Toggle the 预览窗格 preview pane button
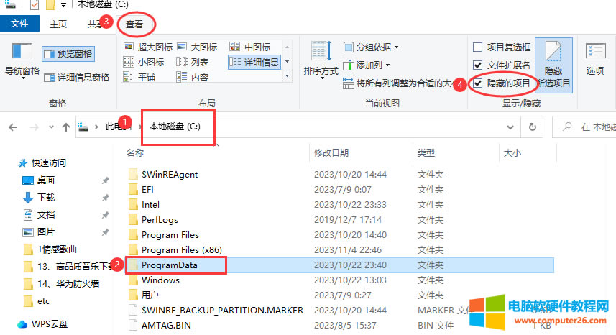Viewport: 616px width, 335px height. (68, 53)
